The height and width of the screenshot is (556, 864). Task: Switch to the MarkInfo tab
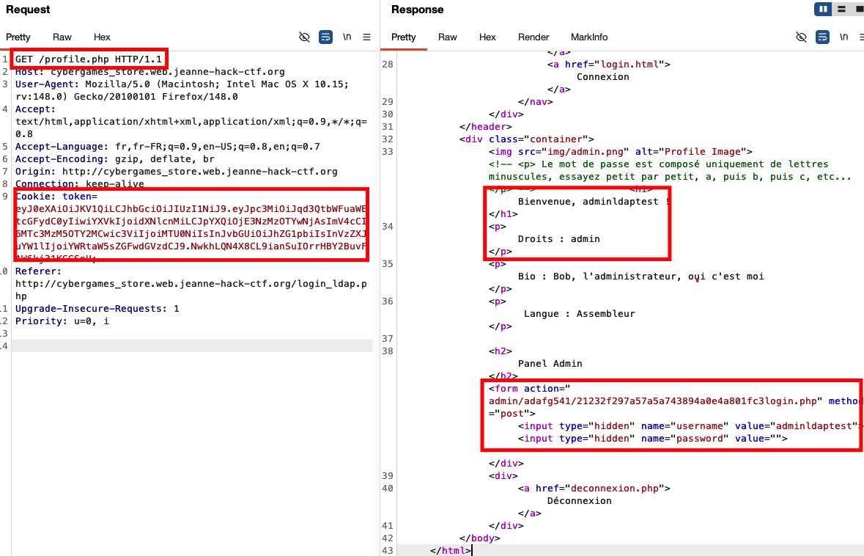tap(588, 37)
